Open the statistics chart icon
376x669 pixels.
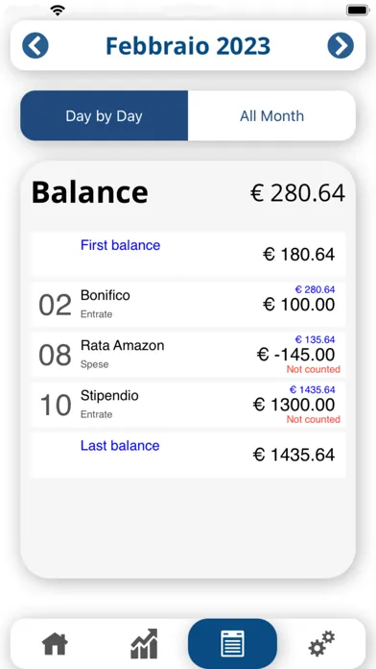[x=144, y=644]
